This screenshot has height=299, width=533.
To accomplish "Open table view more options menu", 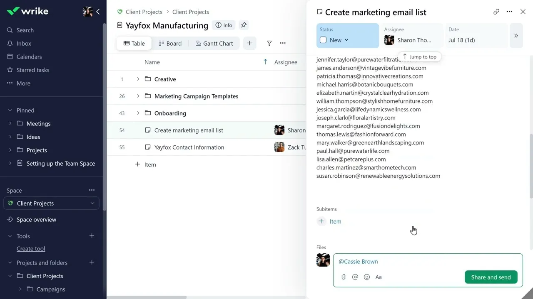I will pos(283,43).
